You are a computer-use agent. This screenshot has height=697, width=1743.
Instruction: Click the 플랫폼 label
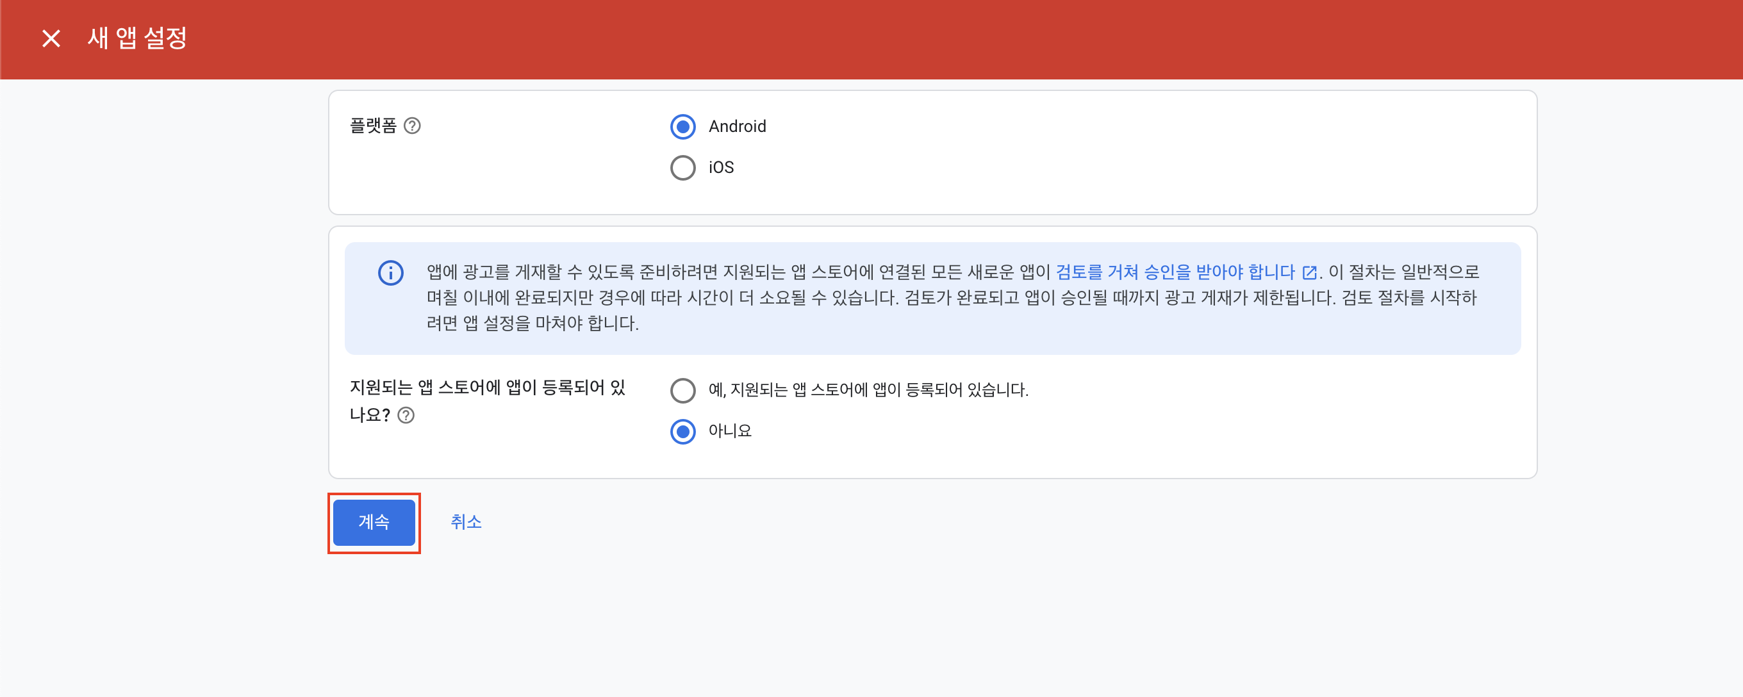373,126
